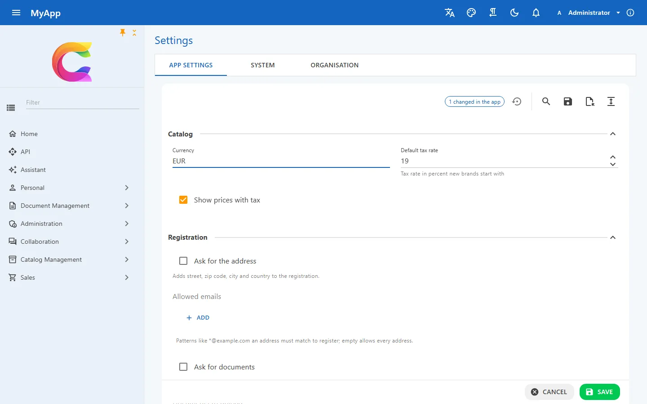Open the notifications bell
Screen dimensions: 647x404
click(x=536, y=13)
